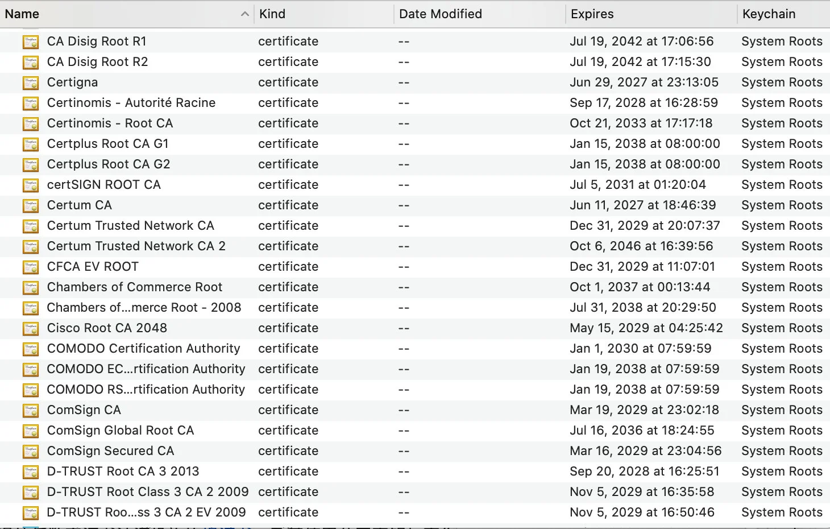Click the D-TRUST Root CA 3 2013 icon
Viewport: 830px width, 529px height.
pos(31,472)
